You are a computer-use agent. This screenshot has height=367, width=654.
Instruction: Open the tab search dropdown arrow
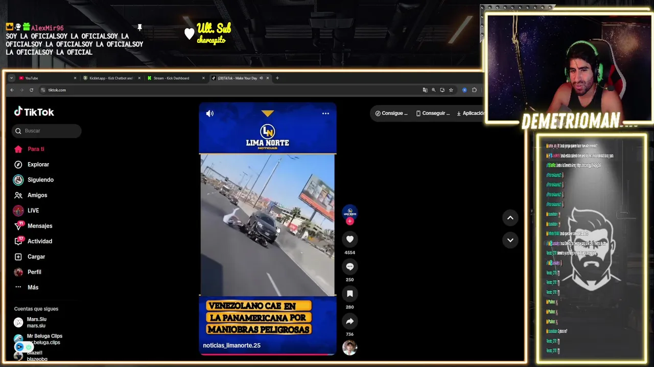[11, 78]
